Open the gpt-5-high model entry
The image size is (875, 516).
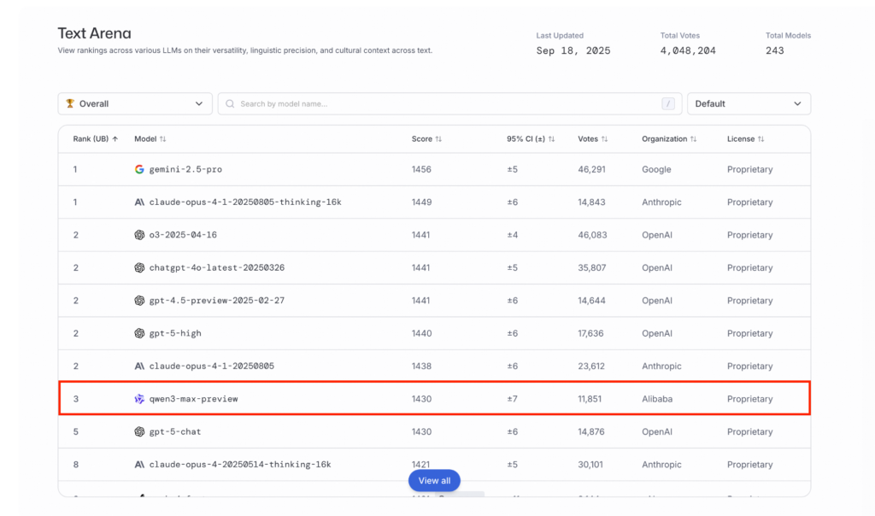click(x=175, y=333)
